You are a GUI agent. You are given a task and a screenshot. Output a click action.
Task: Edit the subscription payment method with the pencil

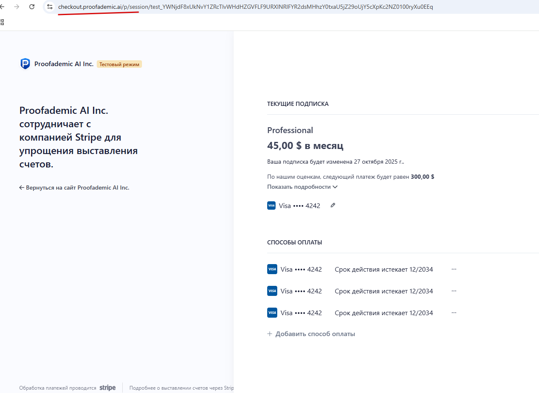[333, 205]
